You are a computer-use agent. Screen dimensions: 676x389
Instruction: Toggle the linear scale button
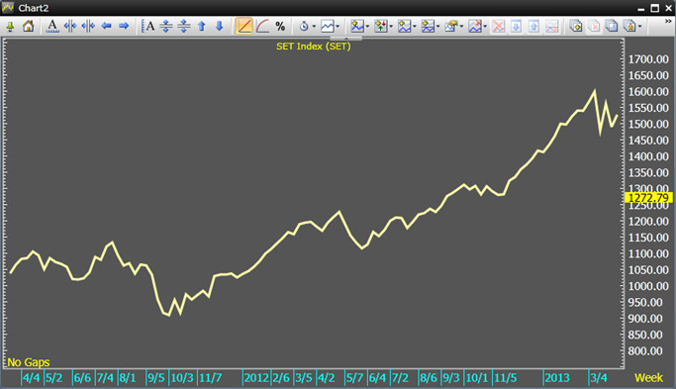coord(243,26)
